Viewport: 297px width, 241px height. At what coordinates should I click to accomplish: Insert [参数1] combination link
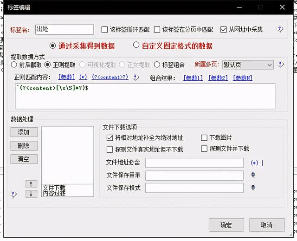[193, 78]
